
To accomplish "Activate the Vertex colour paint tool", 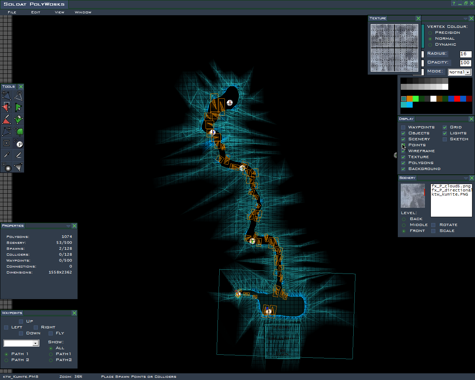I will point(6,119).
